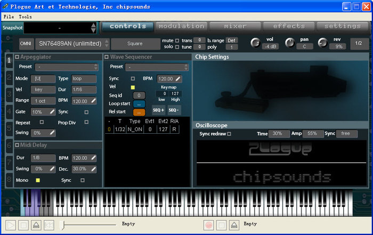Click the pencil icon by Wave Sequencer BPM
Viewport: 373px width, 235px height.
point(177,79)
